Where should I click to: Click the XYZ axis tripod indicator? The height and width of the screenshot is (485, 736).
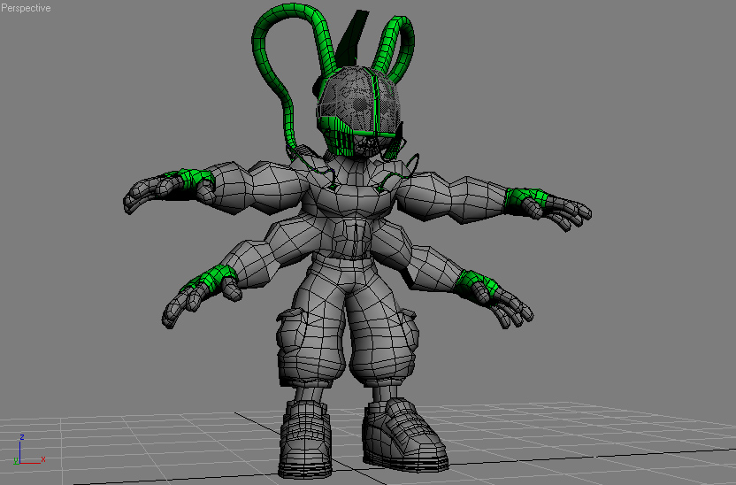[x=29, y=450]
